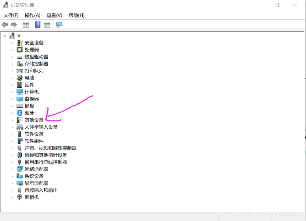This screenshot has width=306, height=221.
Task: Click the 照相机 camera icon
Action: click(x=19, y=197)
